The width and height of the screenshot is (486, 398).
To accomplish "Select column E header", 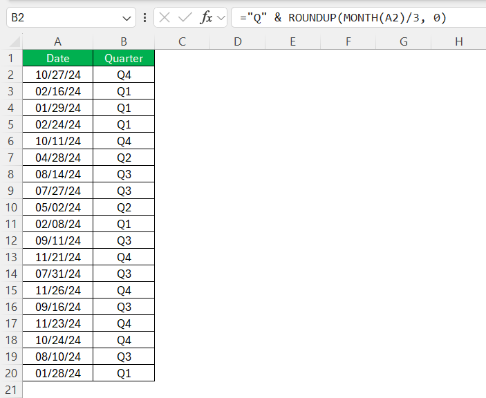I will (293, 41).
